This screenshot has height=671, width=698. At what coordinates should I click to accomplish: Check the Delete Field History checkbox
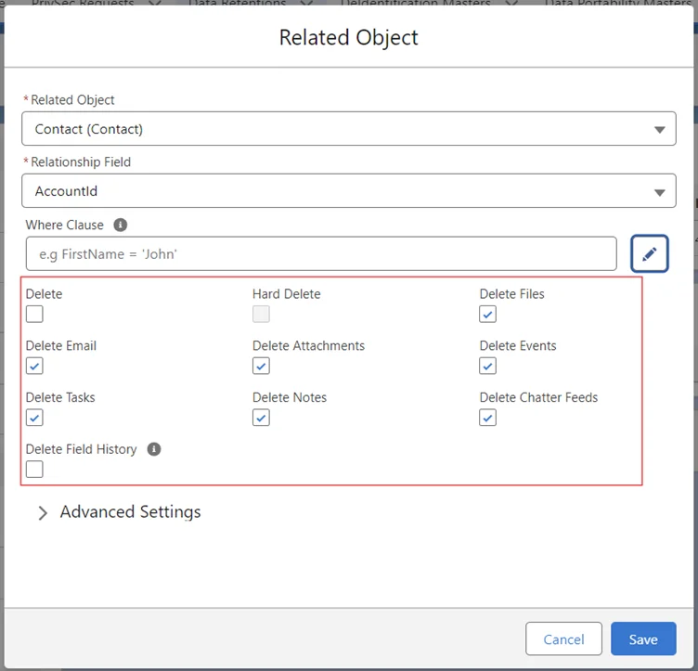coord(34,470)
